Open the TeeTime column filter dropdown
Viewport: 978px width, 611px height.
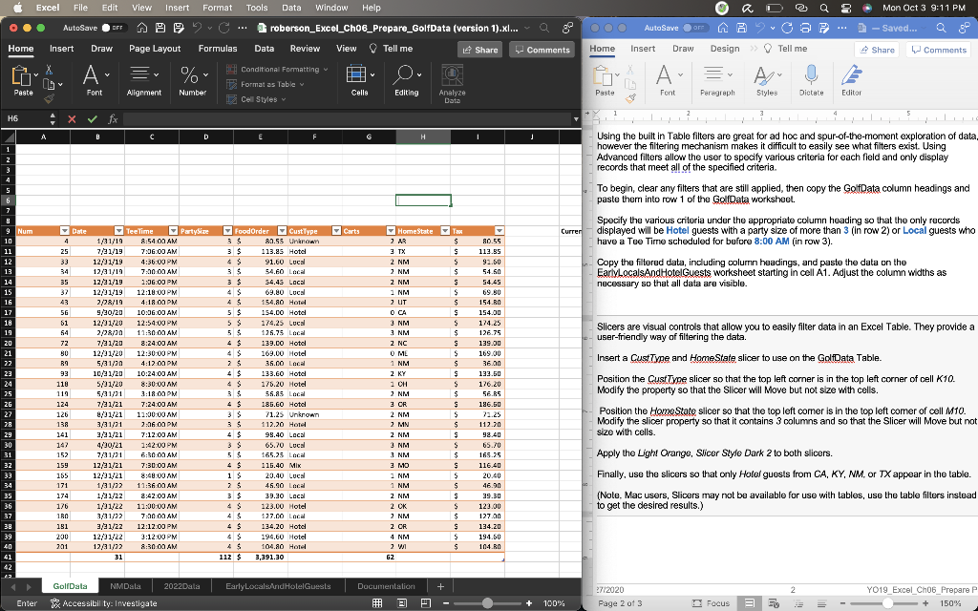(174, 231)
